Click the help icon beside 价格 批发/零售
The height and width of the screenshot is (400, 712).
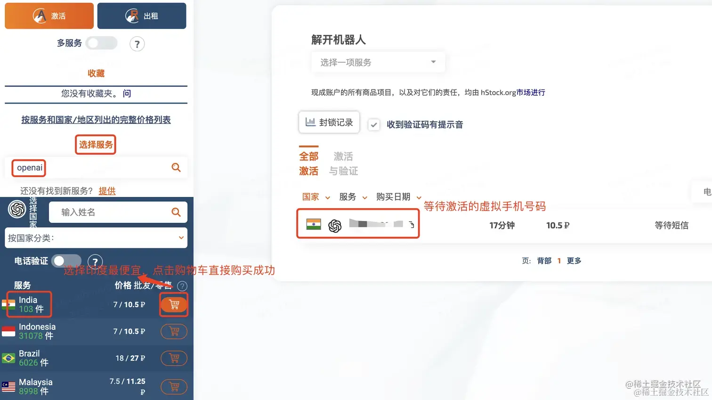pos(182,286)
